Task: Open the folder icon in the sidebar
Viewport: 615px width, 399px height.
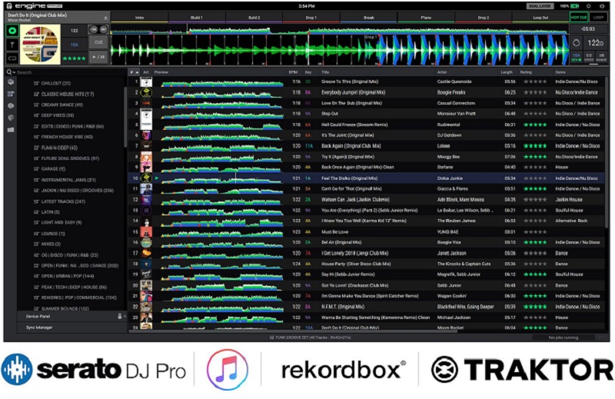Action: click(x=11, y=129)
